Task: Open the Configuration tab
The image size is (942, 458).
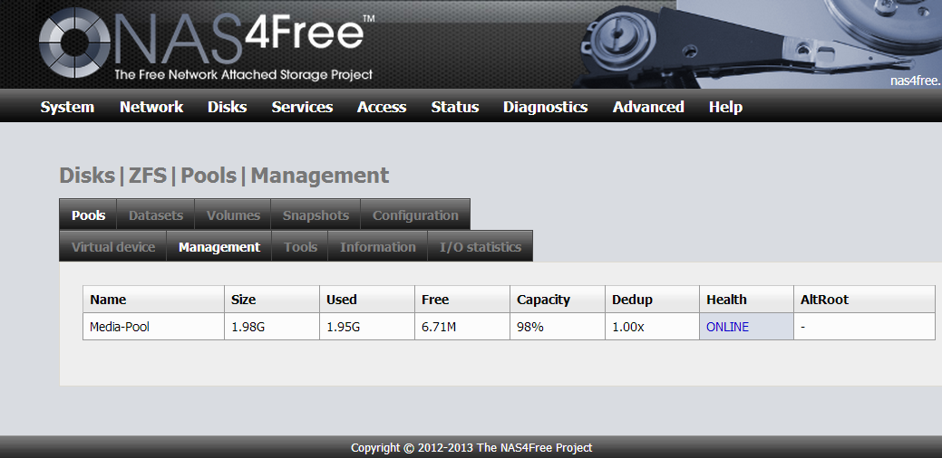Action: coord(415,215)
